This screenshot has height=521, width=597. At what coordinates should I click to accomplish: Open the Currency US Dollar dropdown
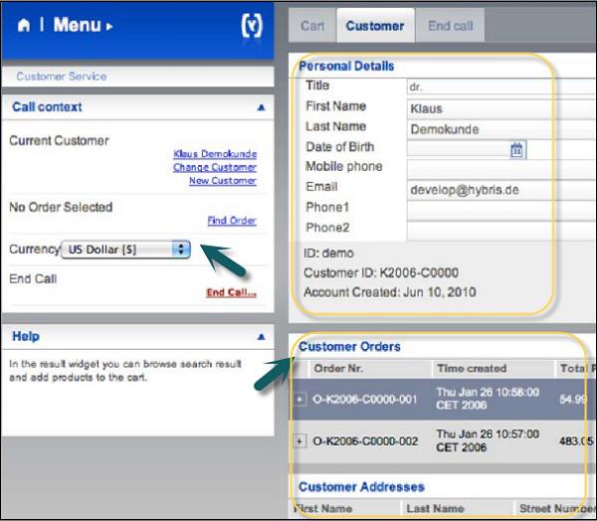126,250
